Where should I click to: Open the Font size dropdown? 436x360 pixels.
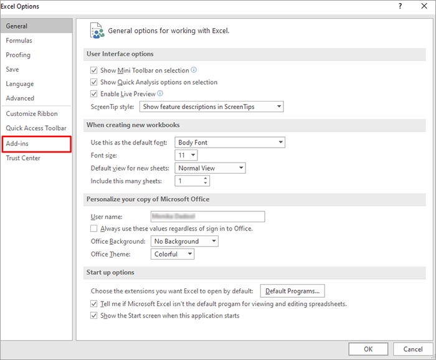click(186, 155)
